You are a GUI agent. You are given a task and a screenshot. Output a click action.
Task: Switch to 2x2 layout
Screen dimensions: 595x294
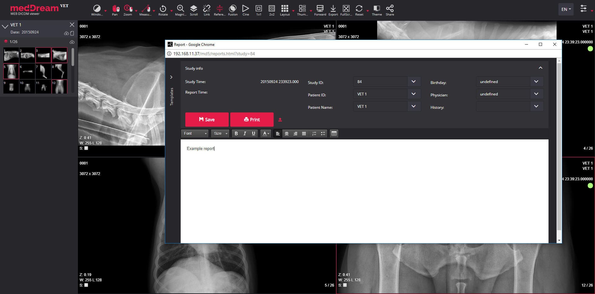point(271,9)
